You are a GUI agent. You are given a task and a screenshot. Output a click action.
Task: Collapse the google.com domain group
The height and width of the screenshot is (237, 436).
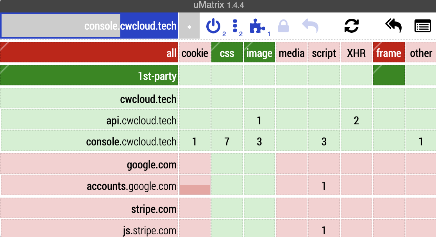pyautogui.click(x=89, y=164)
